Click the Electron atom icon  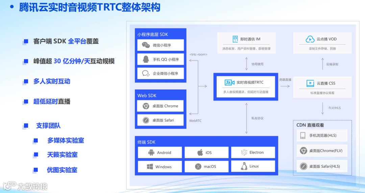244,152
